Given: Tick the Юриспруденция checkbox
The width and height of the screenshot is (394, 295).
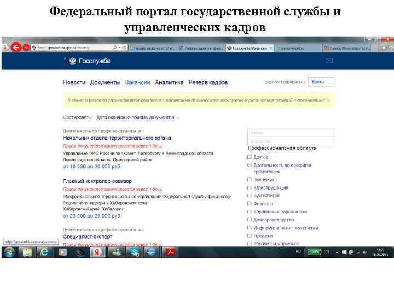Looking at the screenshot, I should pos(250,187).
